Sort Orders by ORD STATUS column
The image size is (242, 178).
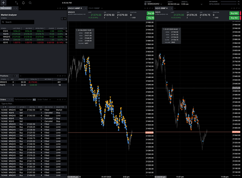[48, 107]
